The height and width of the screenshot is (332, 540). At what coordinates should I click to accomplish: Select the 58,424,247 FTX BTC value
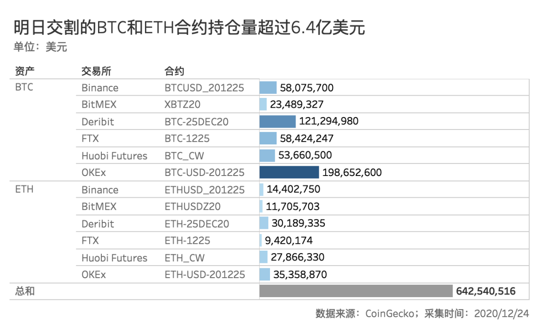[307, 138]
